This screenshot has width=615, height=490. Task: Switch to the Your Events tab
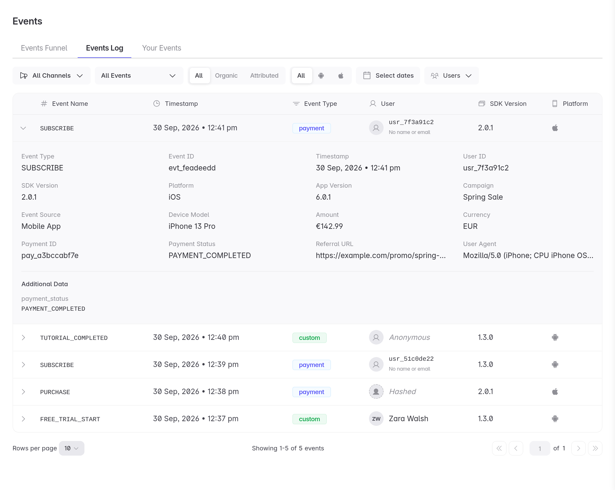coord(162,48)
